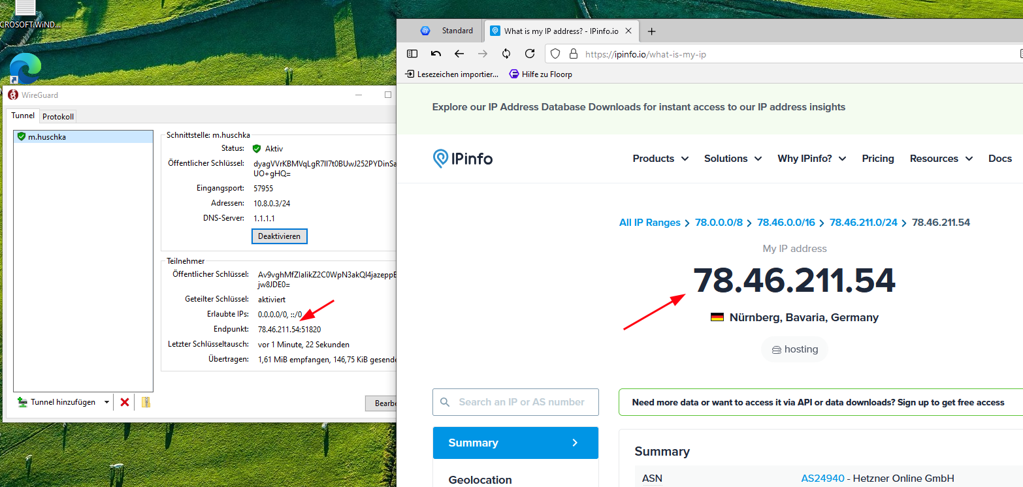Image resolution: width=1023 pixels, height=487 pixels.
Task: Click the red X remove tunnel icon
Action: (x=124, y=402)
